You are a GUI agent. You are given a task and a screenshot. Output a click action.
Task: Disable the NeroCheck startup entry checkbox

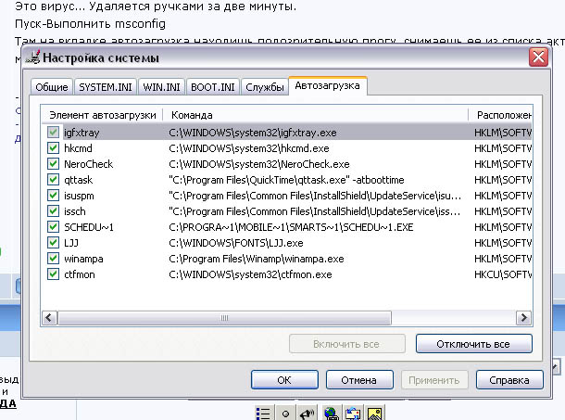coord(54,164)
